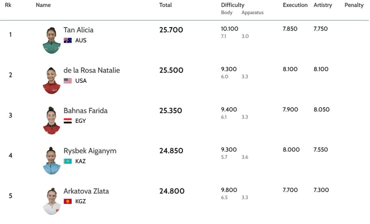370x224 pixels.
Task: Select Tan Alicia's 25.700 total score
Action: pos(171,30)
